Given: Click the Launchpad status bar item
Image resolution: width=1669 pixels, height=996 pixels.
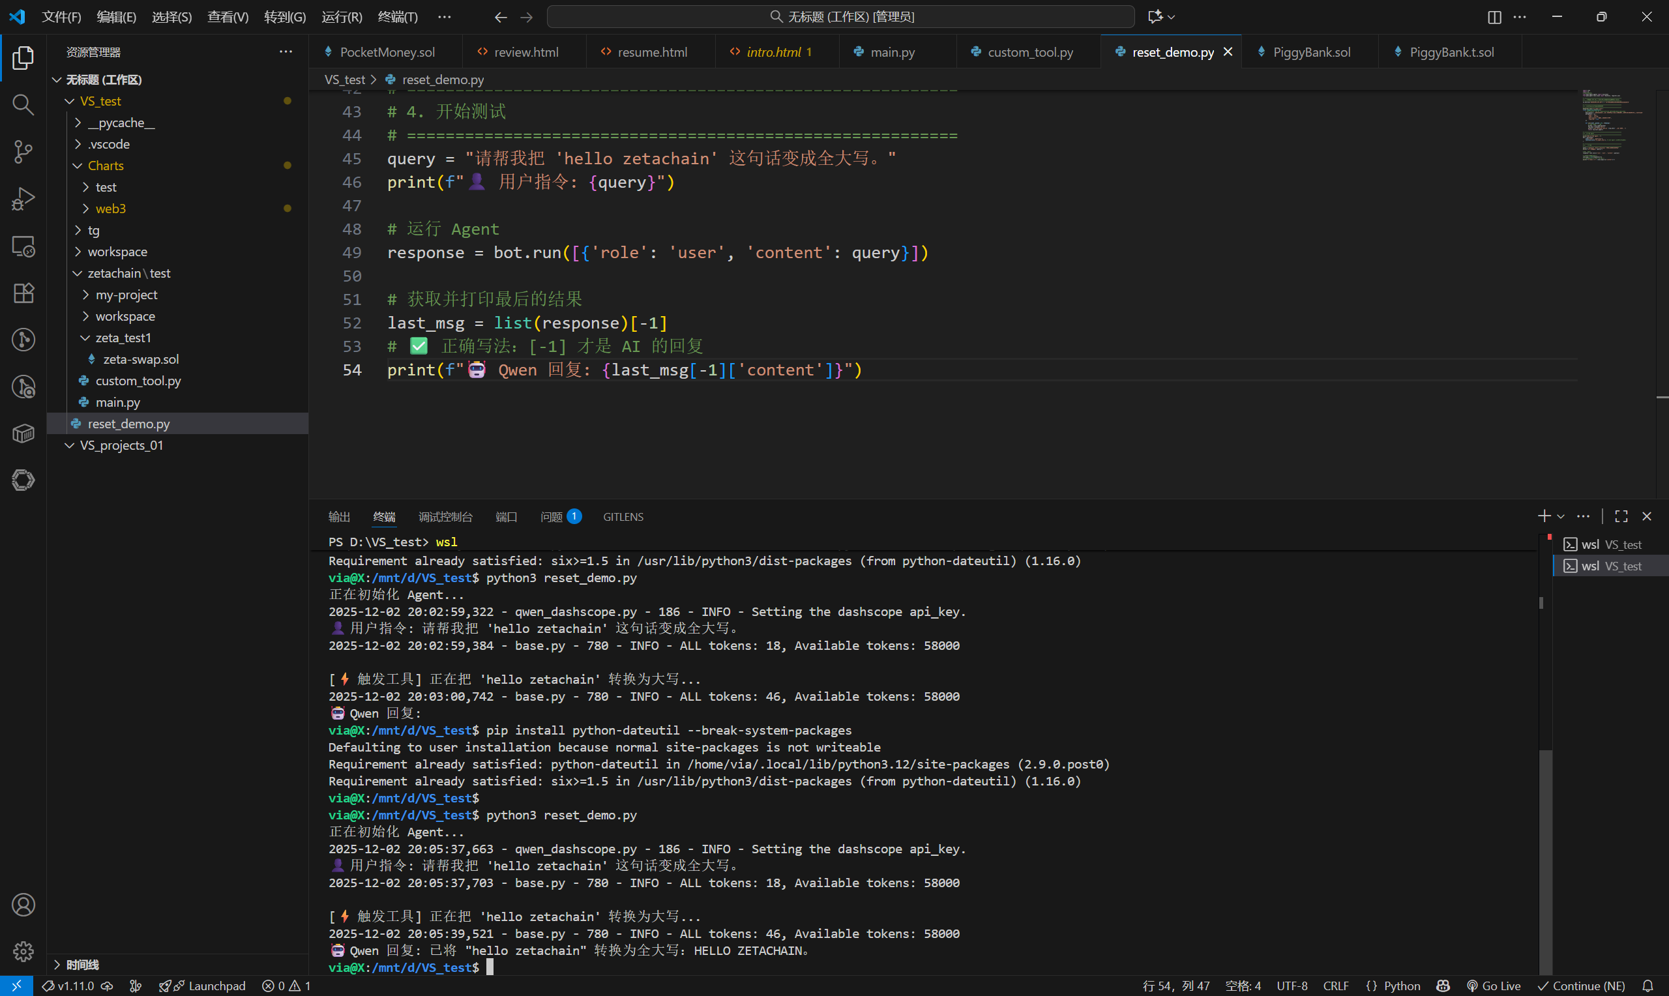Looking at the screenshot, I should (203, 986).
